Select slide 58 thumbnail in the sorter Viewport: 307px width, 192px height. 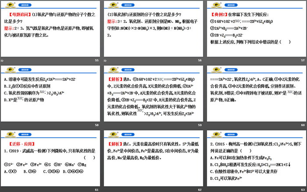click(50, 93)
